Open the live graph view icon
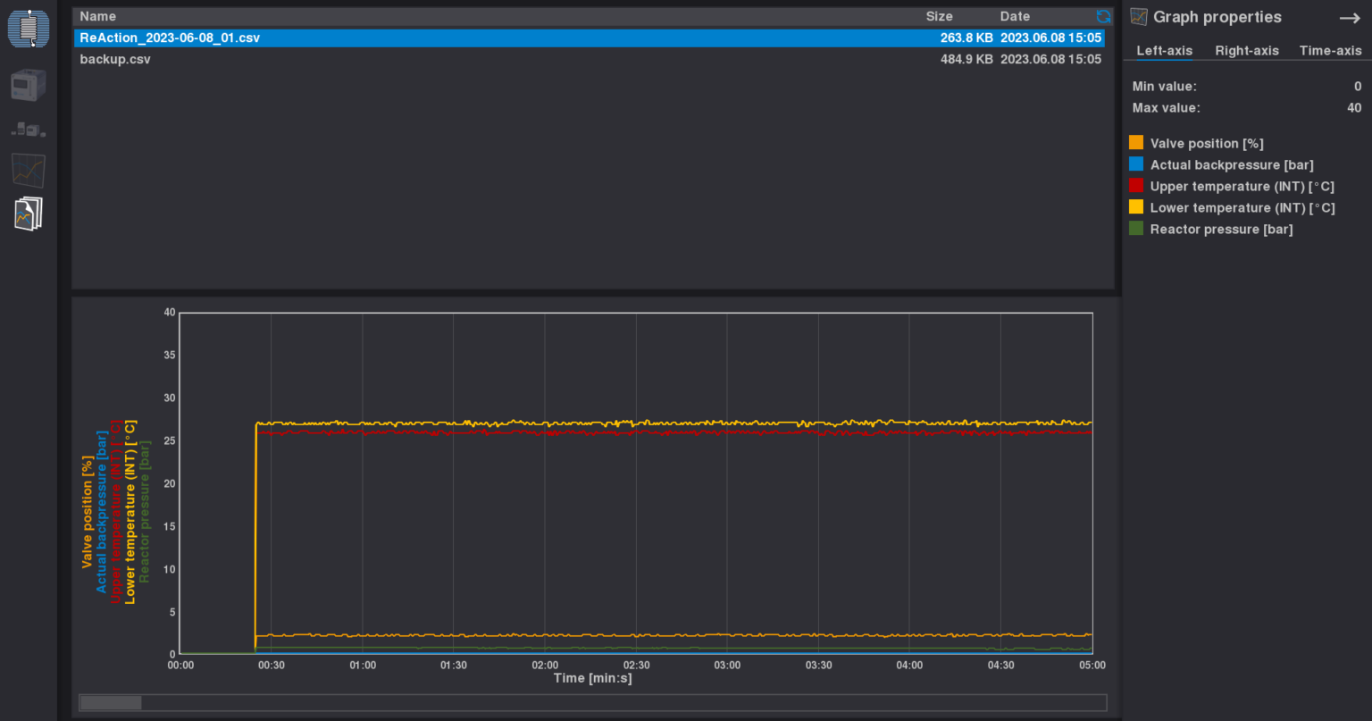This screenshot has width=1372, height=721. pyautogui.click(x=28, y=170)
